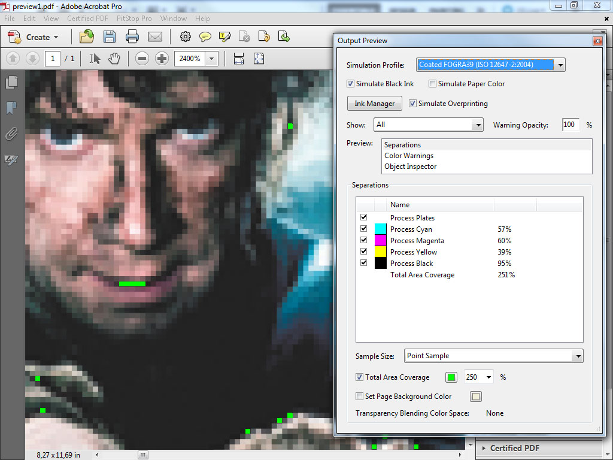Image resolution: width=613 pixels, height=460 pixels.
Task: Zoom out with the minus button
Action: [142, 59]
